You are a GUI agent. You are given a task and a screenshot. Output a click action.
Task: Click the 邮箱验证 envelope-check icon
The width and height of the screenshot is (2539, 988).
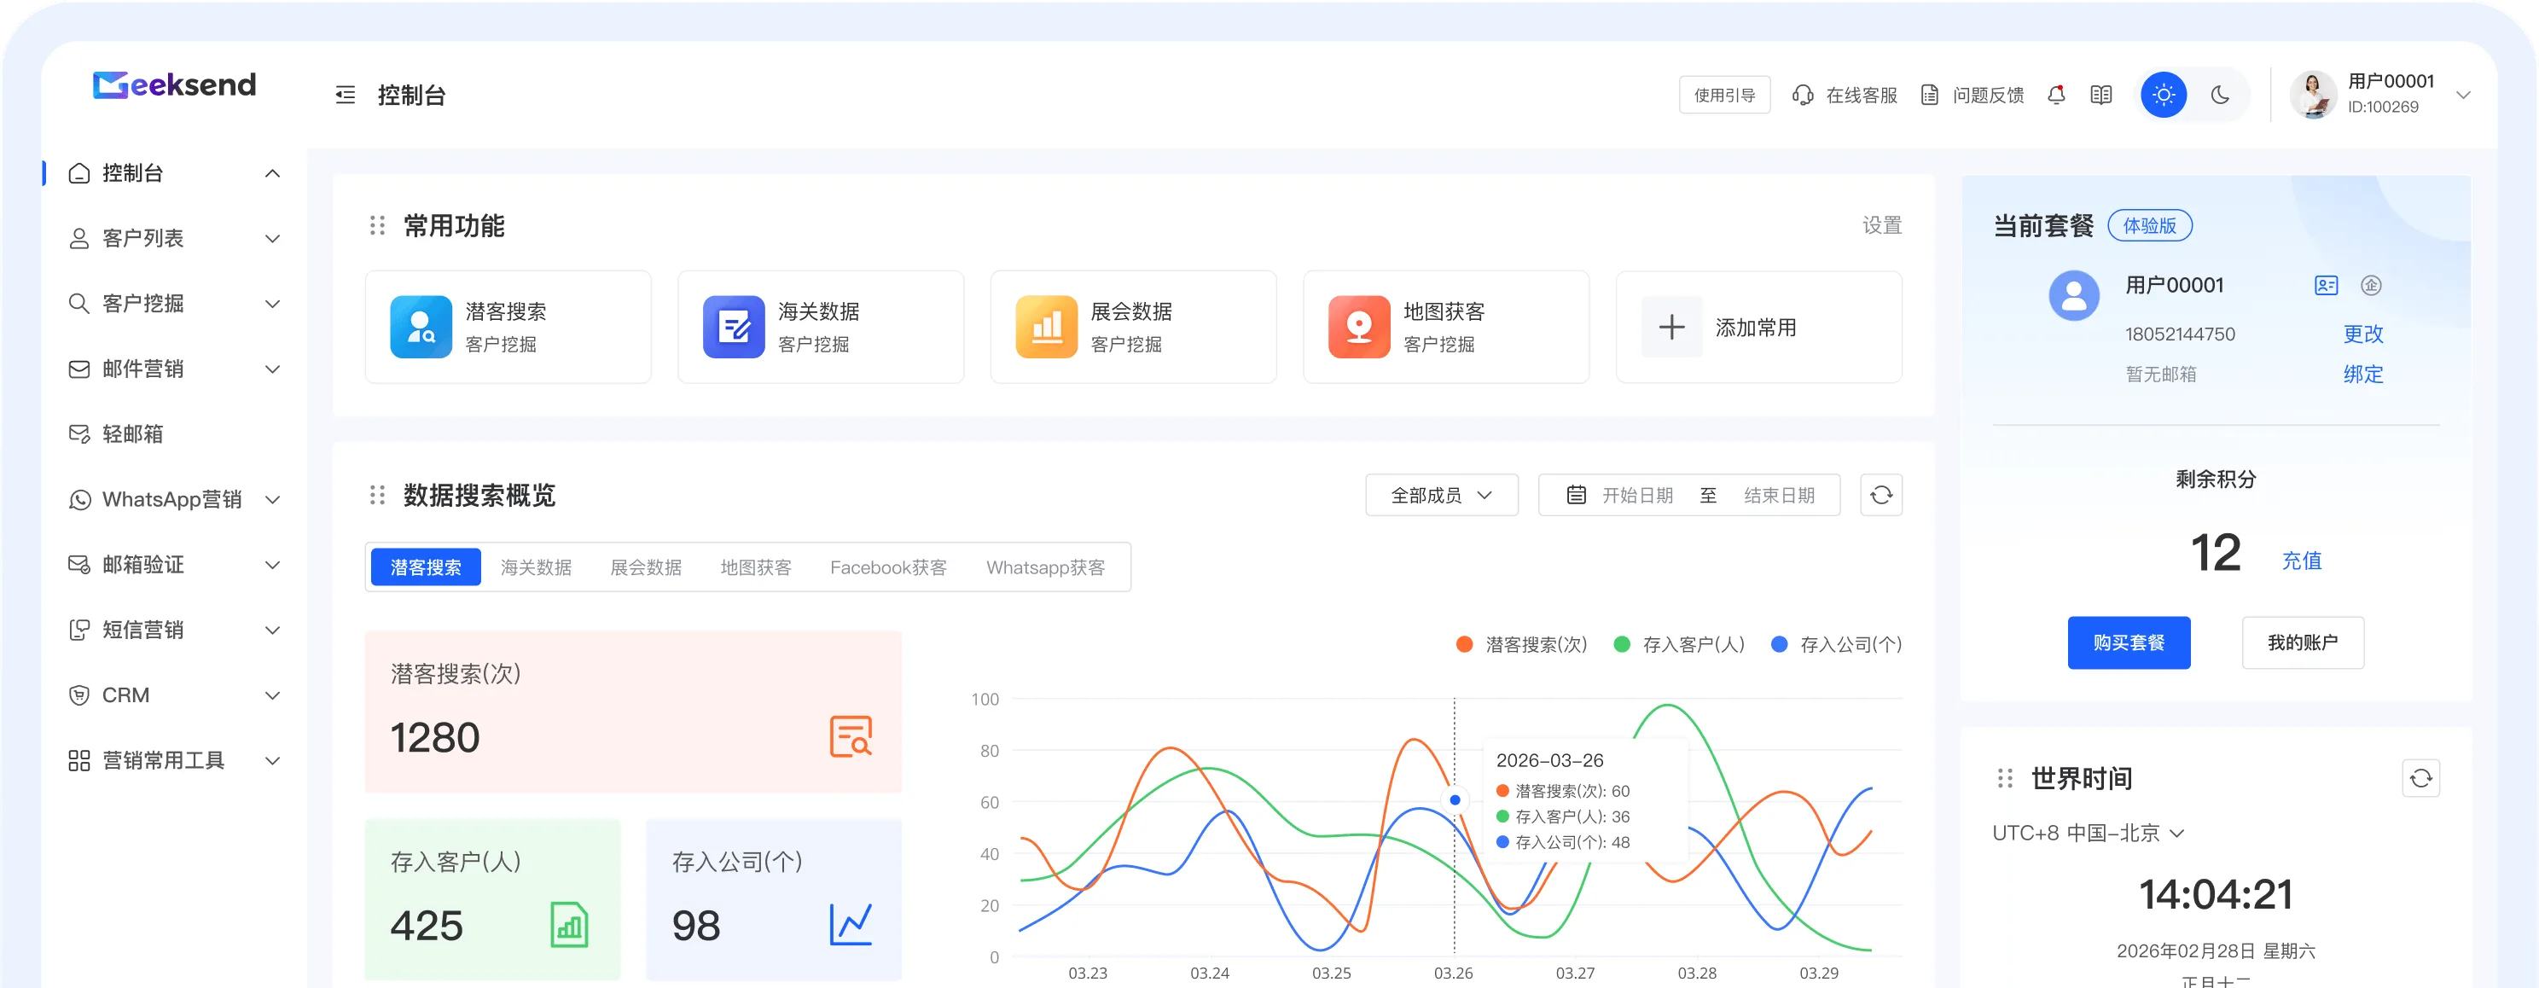[78, 565]
